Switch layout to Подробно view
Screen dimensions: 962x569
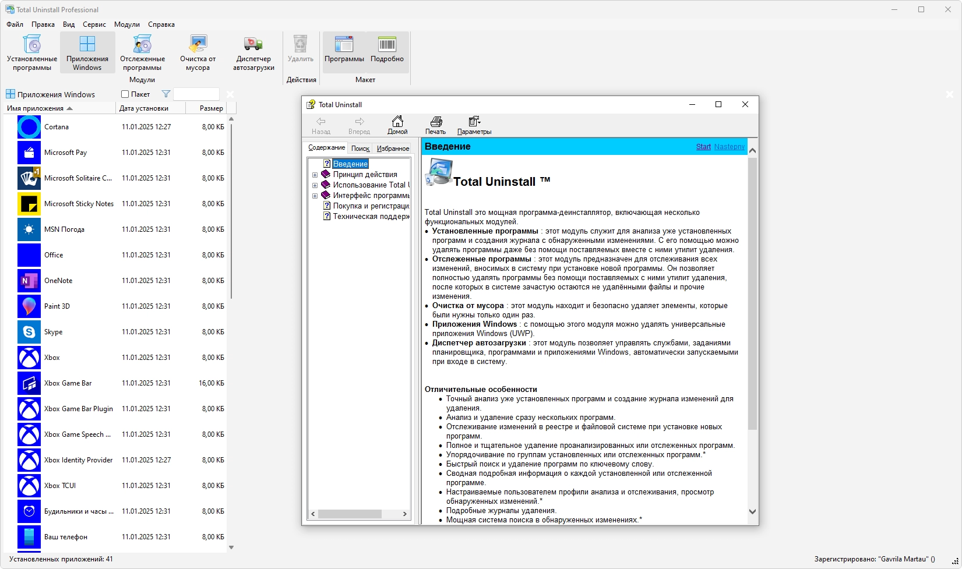(387, 52)
